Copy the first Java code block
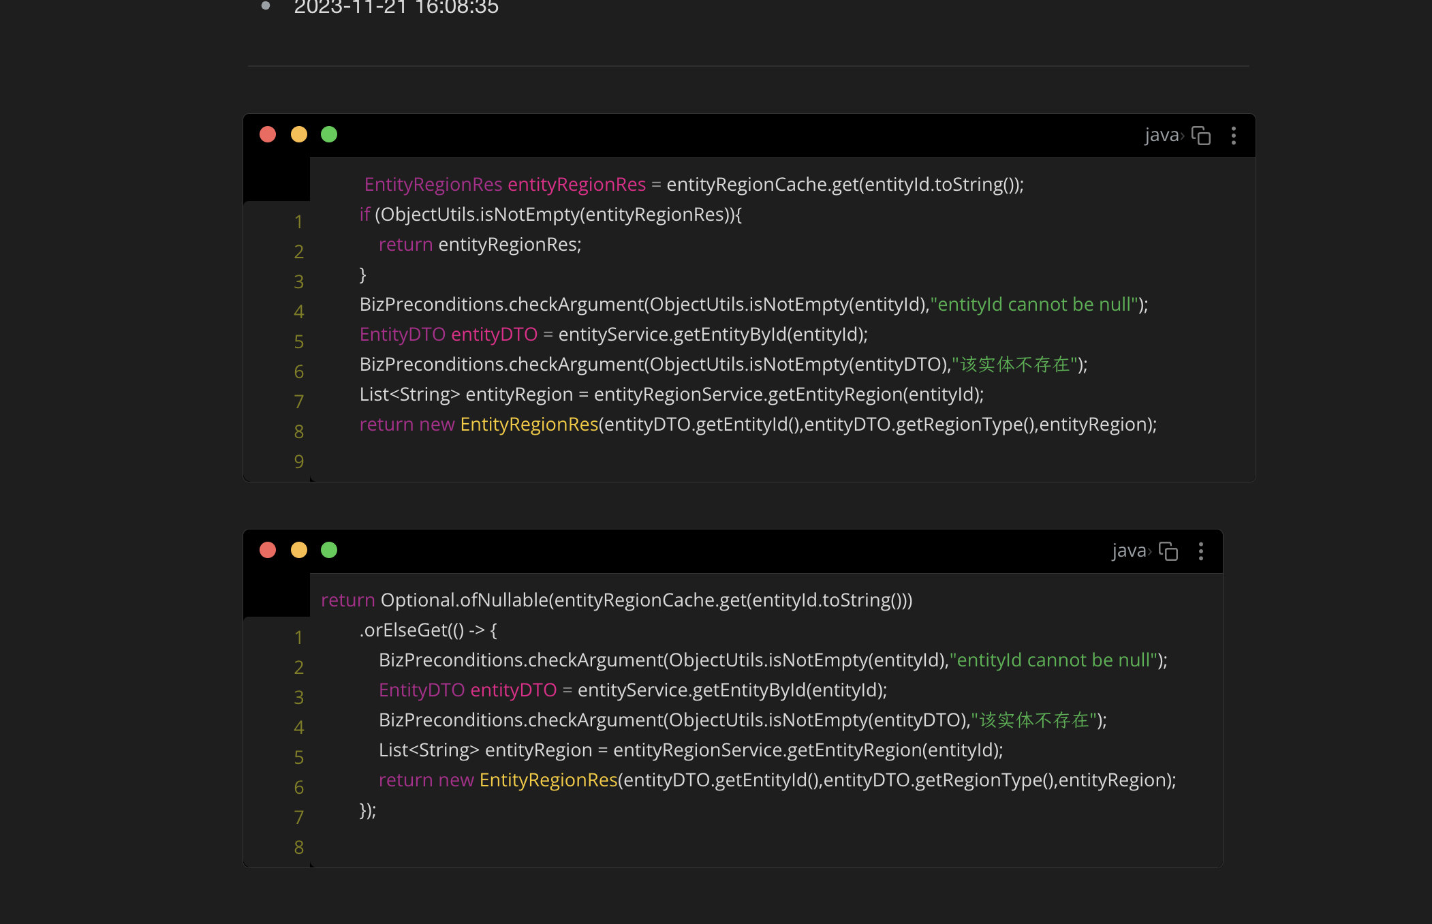Image resolution: width=1432 pixels, height=924 pixels. pyautogui.click(x=1201, y=136)
